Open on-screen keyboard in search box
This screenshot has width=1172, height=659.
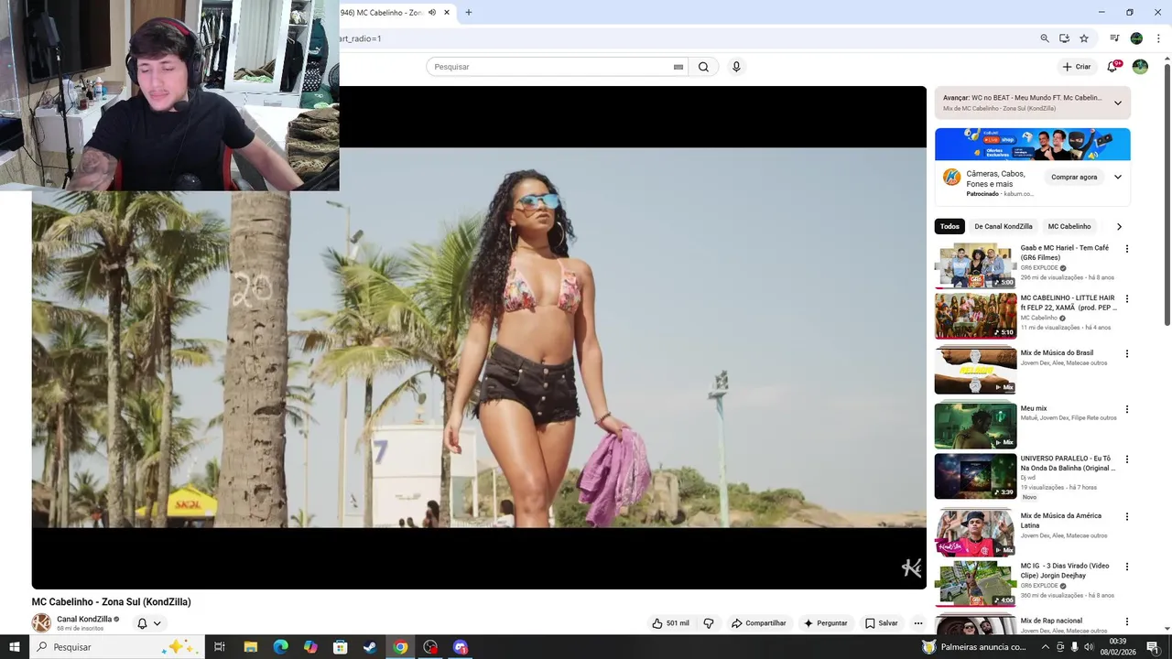click(678, 67)
